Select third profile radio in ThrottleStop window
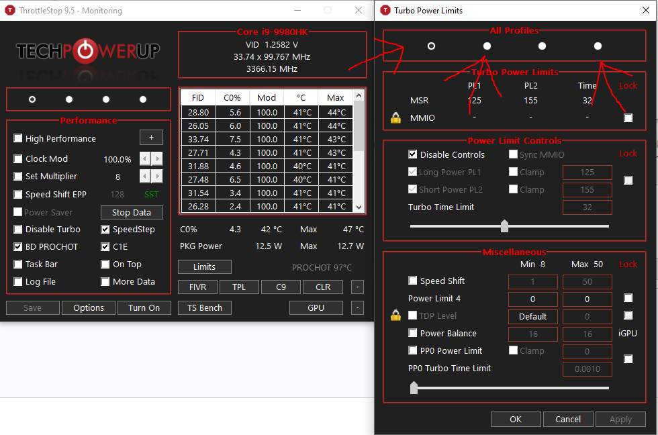 (106, 99)
